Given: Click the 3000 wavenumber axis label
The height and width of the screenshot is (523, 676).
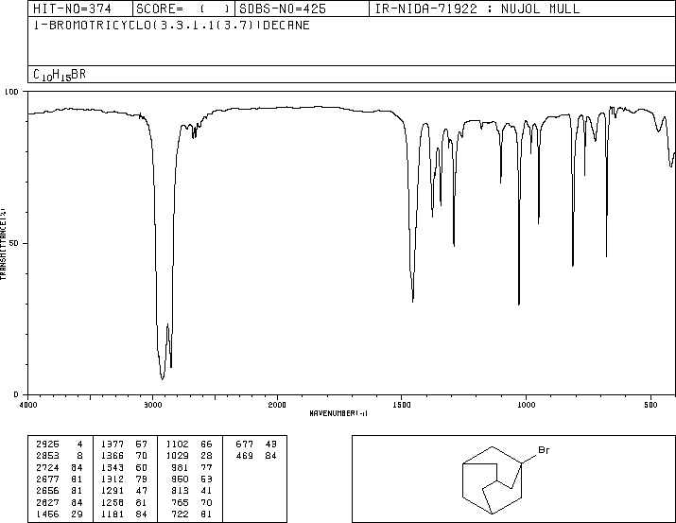Looking at the screenshot, I should 152,405.
